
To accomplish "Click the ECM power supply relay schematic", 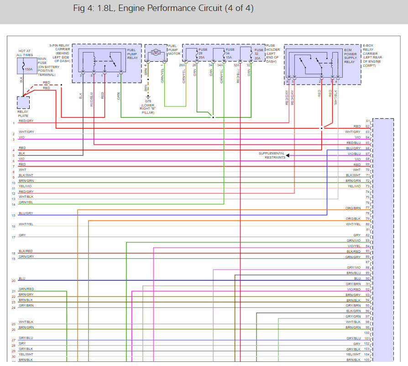I will tap(314, 63).
